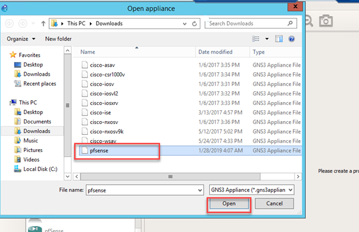This screenshot has width=359, height=232.
Task: Click in the Search Downloads field
Action: point(247,23)
